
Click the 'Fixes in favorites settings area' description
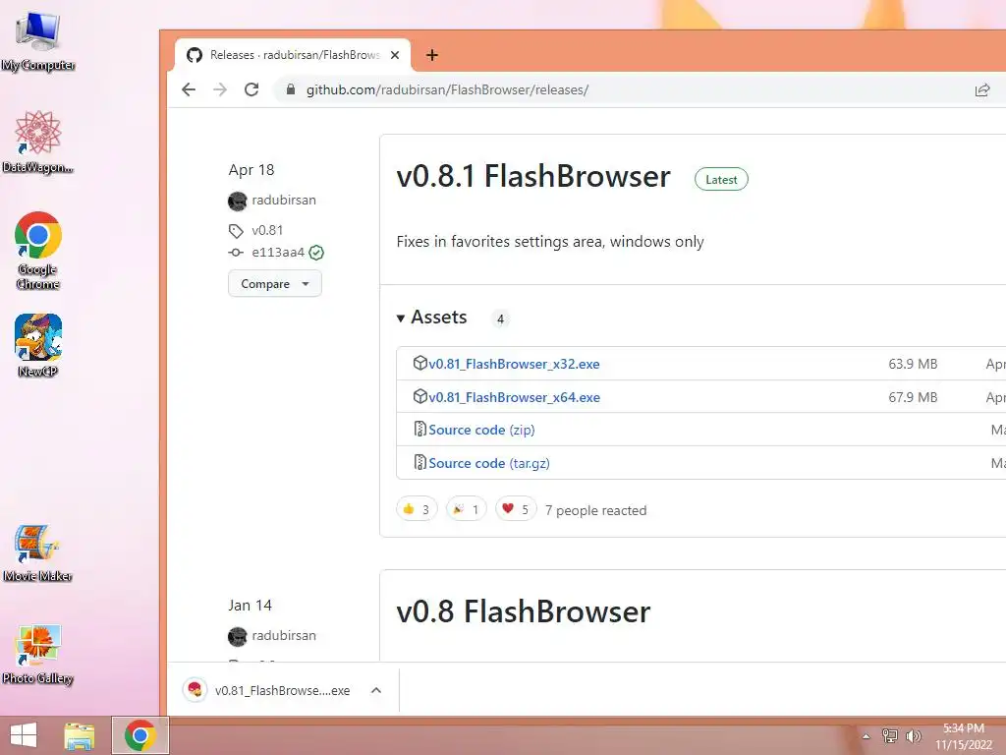[x=550, y=242]
